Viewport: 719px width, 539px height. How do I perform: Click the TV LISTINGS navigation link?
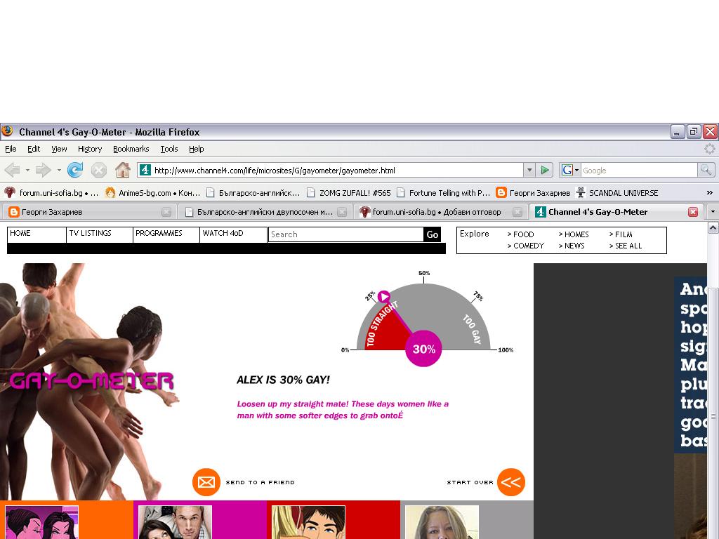91,234
